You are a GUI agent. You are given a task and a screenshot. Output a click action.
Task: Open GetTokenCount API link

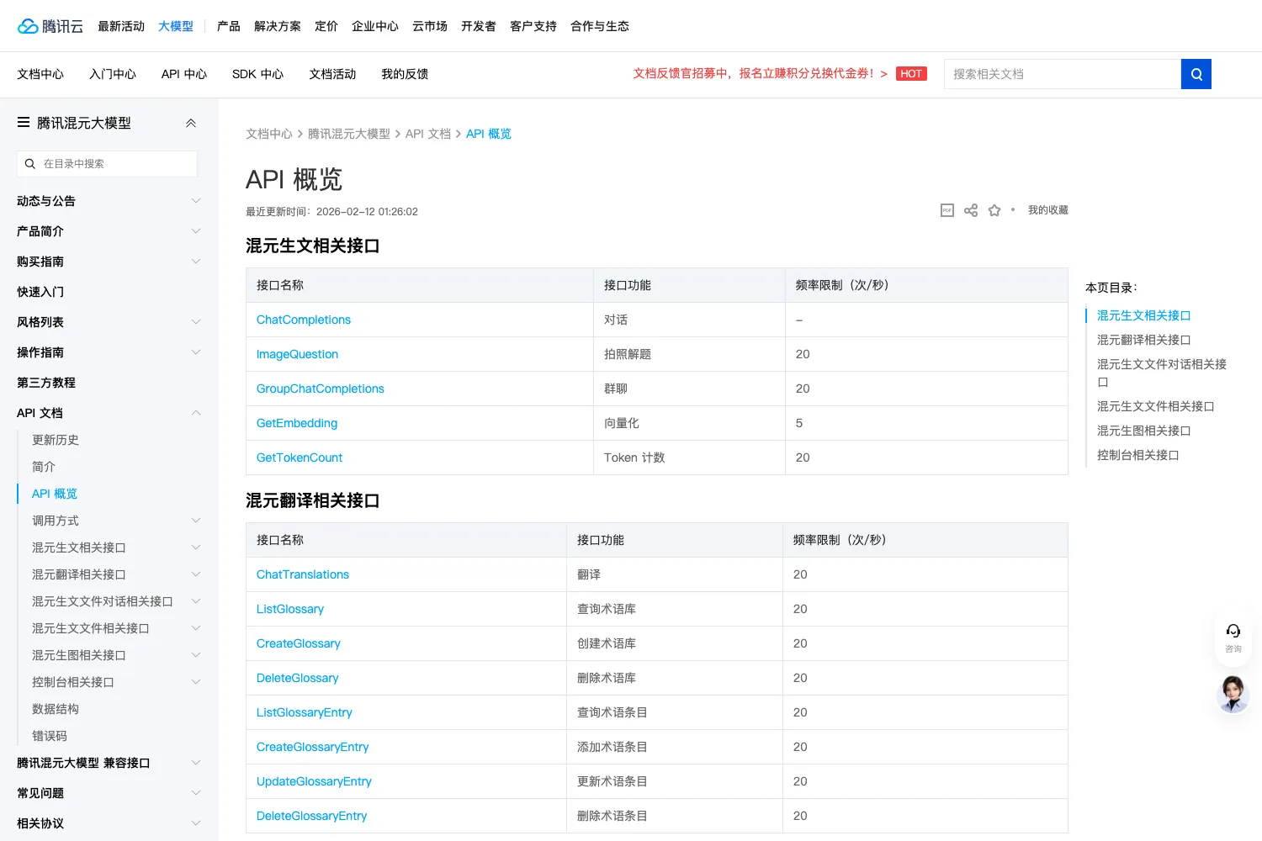coord(300,458)
